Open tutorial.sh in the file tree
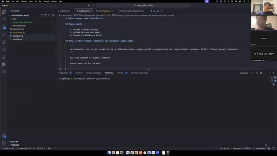Image resolution: width=277 pixels, height=156 pixels. (x=17, y=39)
